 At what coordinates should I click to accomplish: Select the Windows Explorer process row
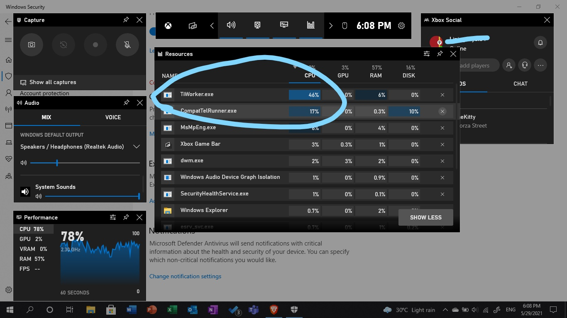click(307, 210)
